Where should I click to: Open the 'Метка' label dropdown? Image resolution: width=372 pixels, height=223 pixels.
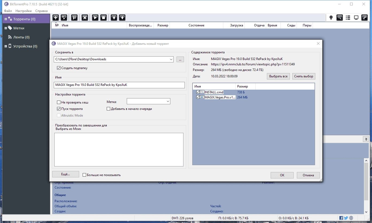[168, 101]
